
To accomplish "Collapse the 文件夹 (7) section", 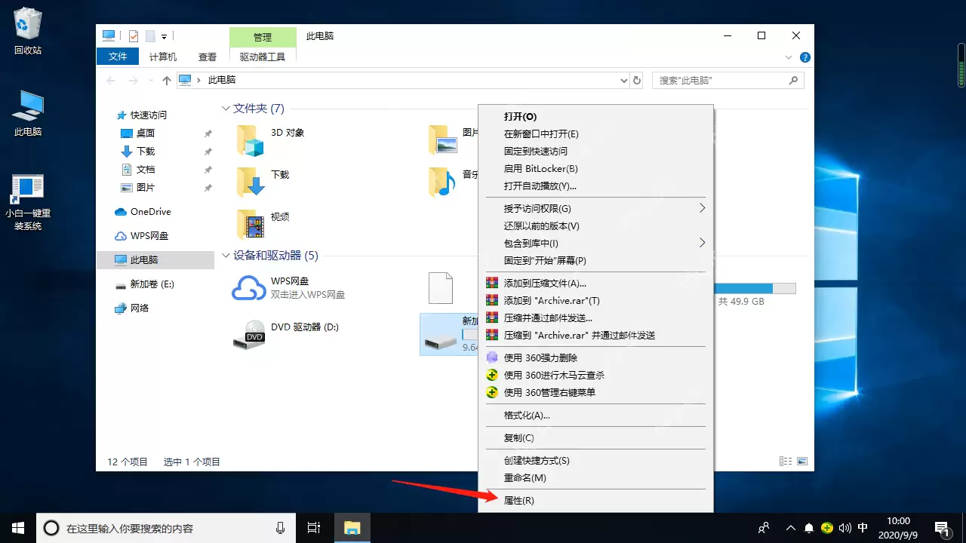I will [x=225, y=108].
